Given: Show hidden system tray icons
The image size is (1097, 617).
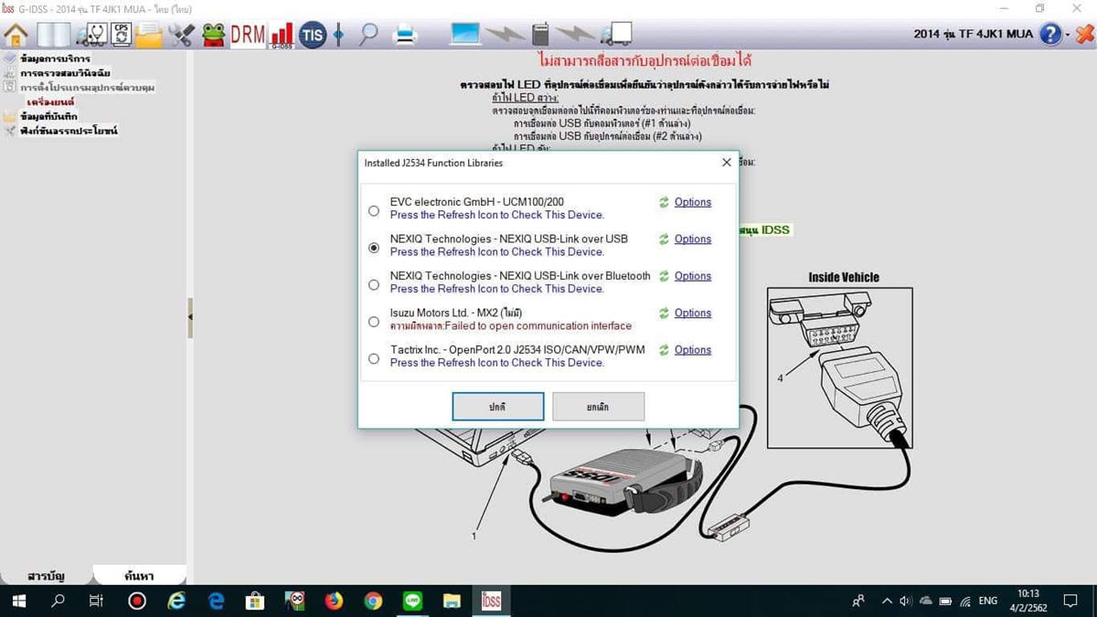Looking at the screenshot, I should click(886, 601).
